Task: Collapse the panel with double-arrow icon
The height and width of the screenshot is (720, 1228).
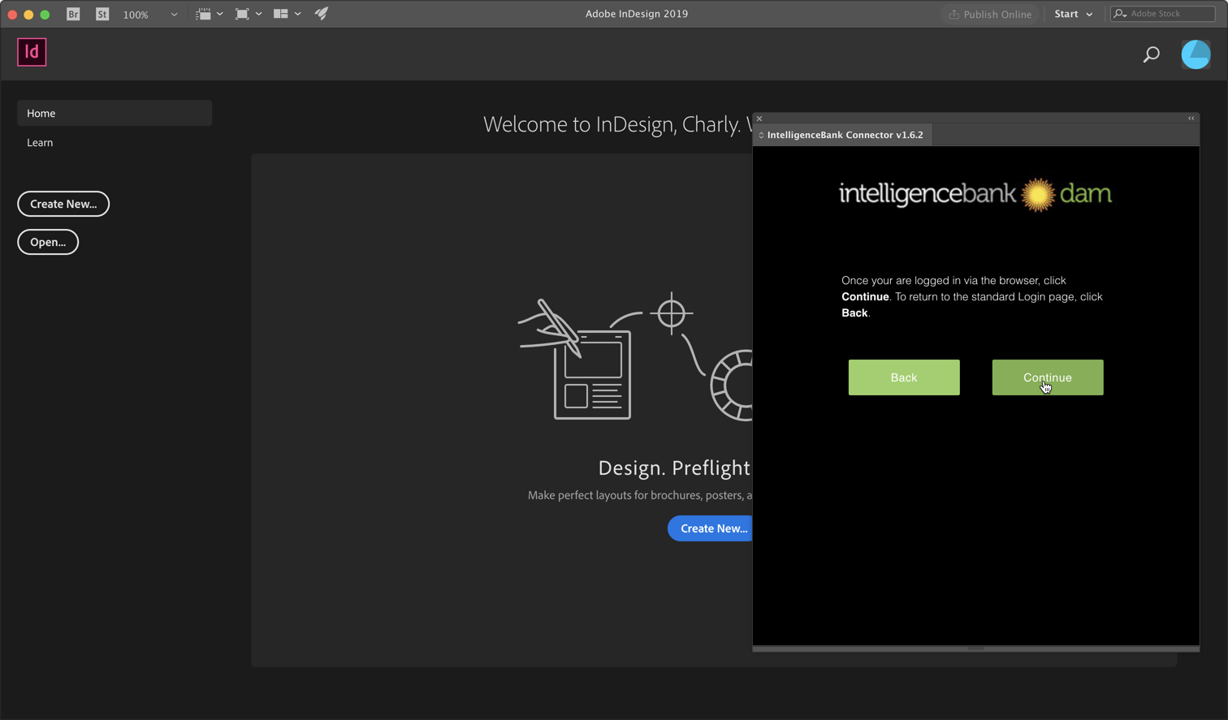Action: click(x=1191, y=119)
